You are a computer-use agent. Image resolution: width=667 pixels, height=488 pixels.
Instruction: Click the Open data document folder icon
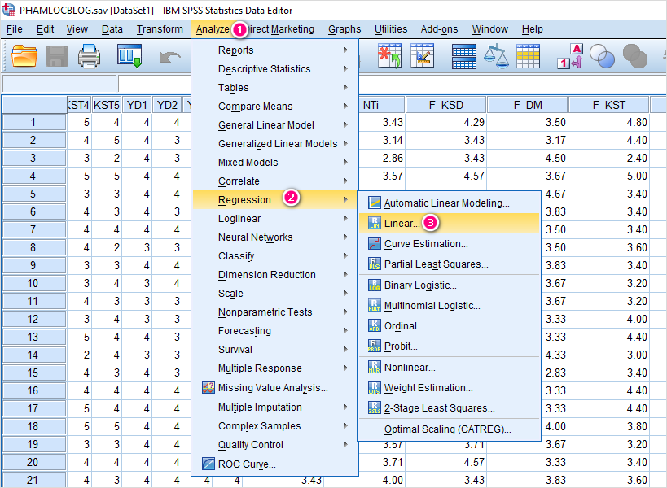coord(25,56)
